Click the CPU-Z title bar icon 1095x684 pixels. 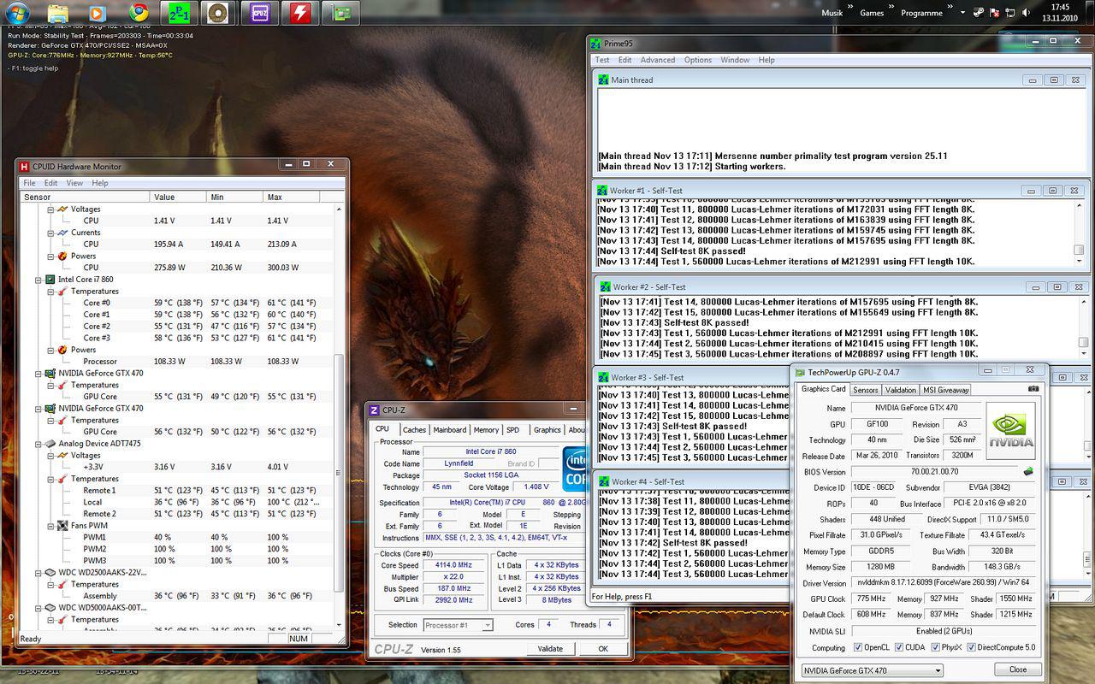[374, 410]
